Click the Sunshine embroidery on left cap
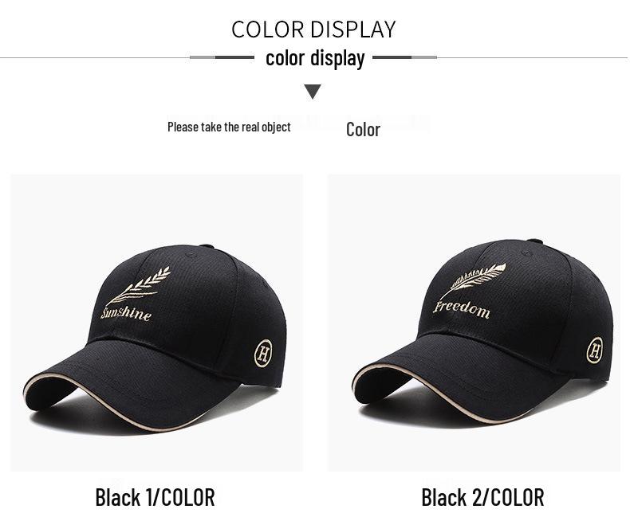The width and height of the screenshot is (630, 517). [x=126, y=314]
